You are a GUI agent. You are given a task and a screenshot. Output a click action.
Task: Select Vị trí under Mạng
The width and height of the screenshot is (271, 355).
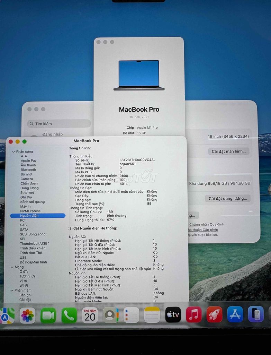tap(23, 281)
